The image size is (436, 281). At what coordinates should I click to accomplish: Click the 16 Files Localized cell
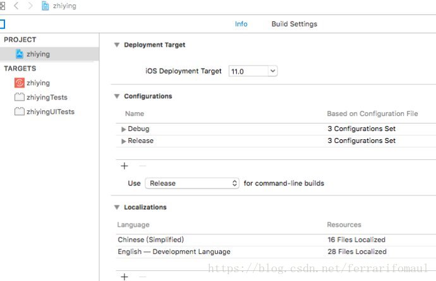click(356, 239)
